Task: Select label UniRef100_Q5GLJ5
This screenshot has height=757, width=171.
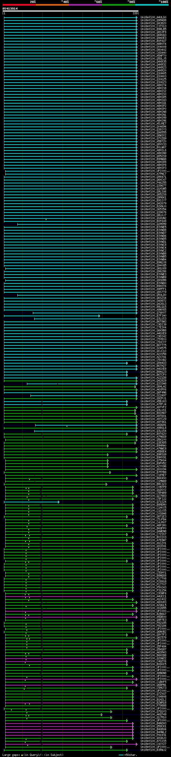Action: (x=153, y=59)
